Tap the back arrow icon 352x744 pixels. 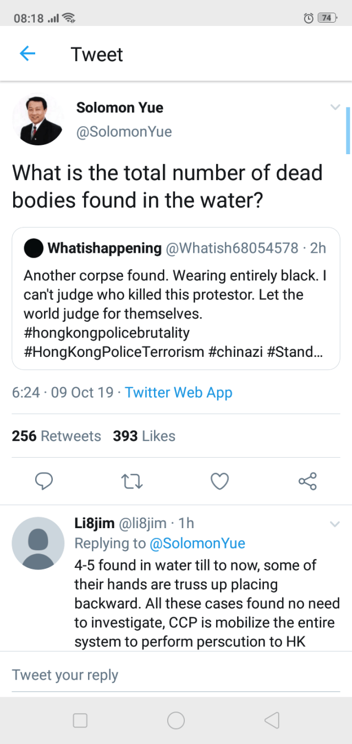28,53
